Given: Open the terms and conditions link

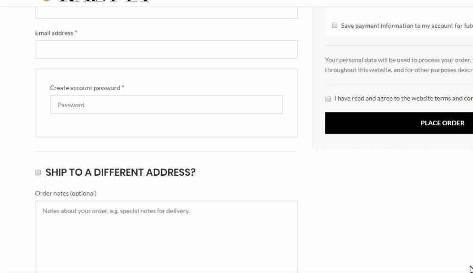Looking at the screenshot, I should [454, 98].
